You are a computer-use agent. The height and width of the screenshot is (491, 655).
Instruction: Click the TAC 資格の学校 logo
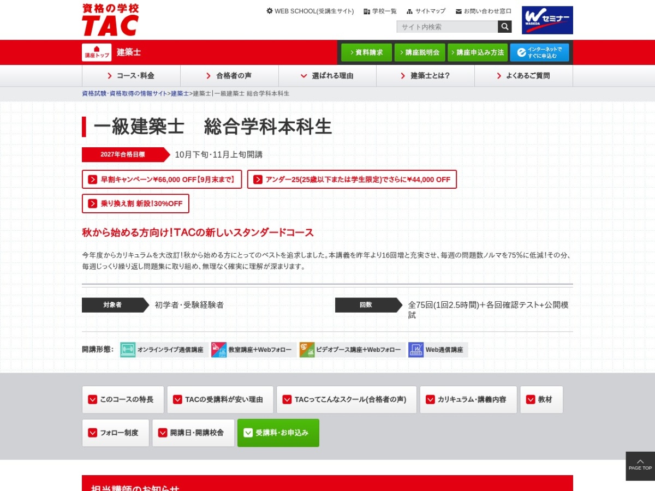[110, 20]
